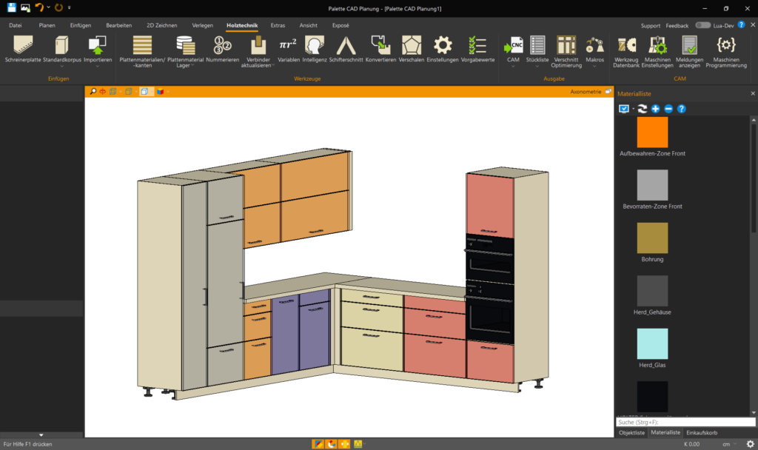Viewport: 758px width, 450px height.
Task: Select the Schifterschnitt tool
Action: pos(346,46)
